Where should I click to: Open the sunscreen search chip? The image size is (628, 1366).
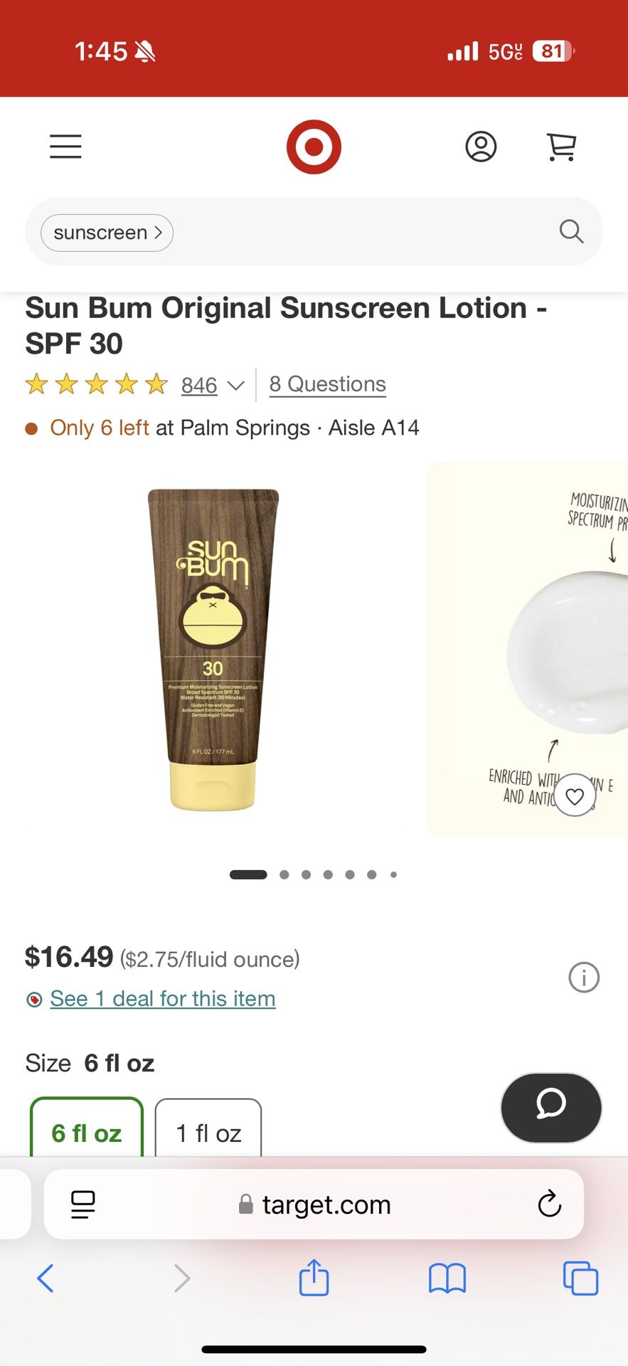click(107, 233)
